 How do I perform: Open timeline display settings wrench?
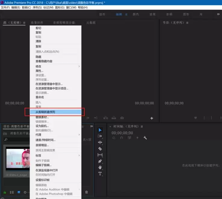point(145,138)
